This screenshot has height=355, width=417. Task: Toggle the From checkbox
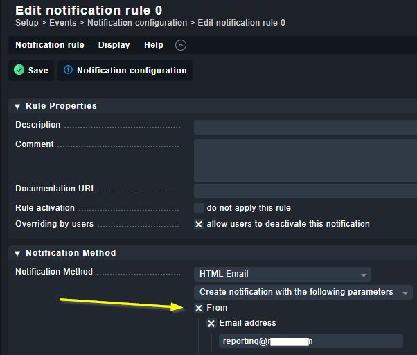[199, 308]
